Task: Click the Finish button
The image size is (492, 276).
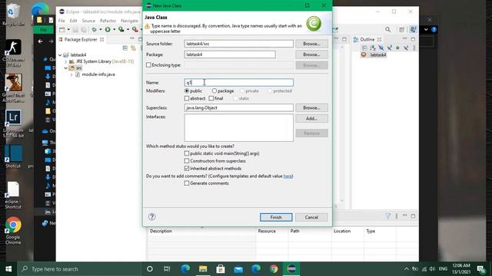Action: click(276, 217)
